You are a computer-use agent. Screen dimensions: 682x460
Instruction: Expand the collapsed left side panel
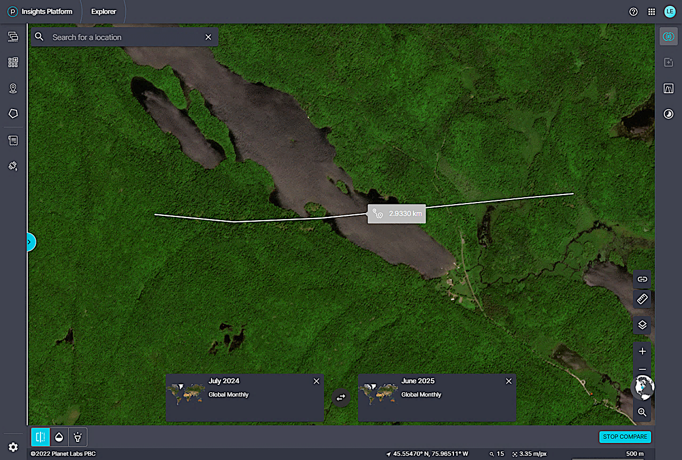tap(30, 243)
